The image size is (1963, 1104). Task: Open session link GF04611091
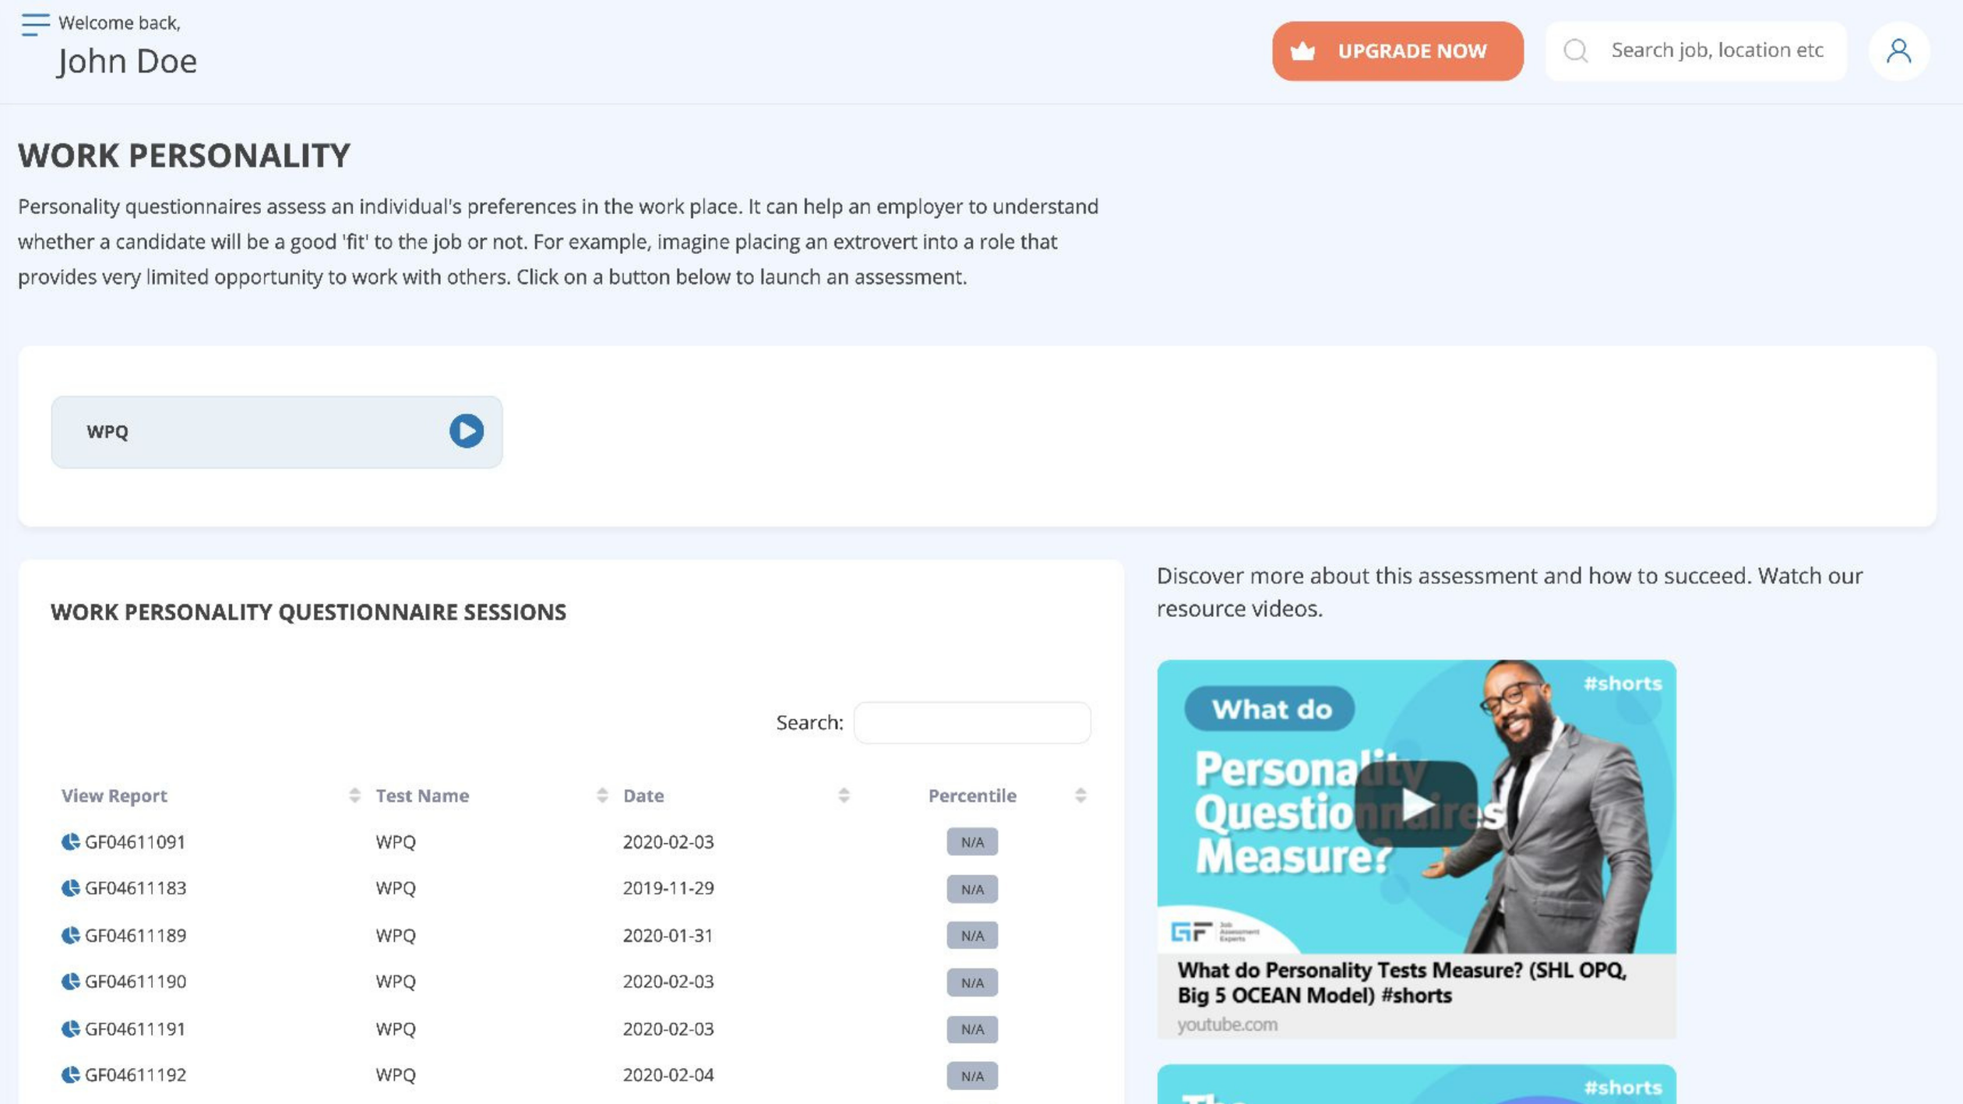click(x=135, y=842)
